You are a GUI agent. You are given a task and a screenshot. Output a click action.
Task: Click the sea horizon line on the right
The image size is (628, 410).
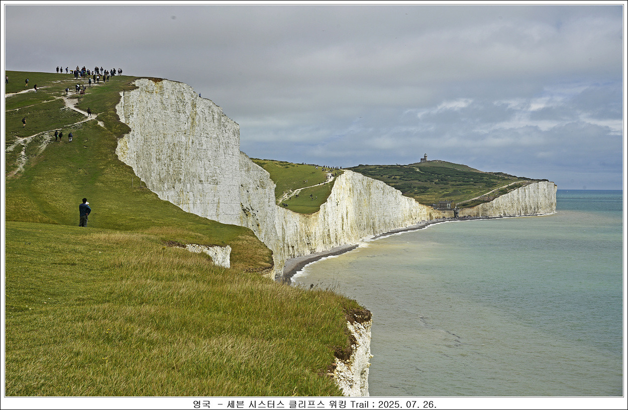point(590,190)
